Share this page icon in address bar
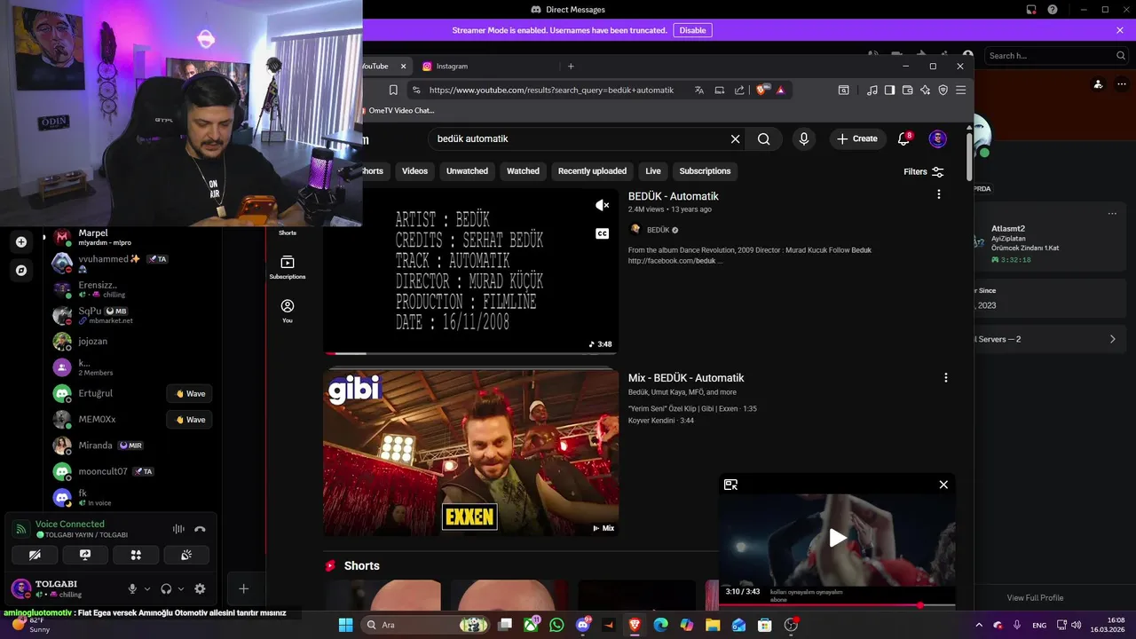This screenshot has height=639, width=1136. coord(739,90)
